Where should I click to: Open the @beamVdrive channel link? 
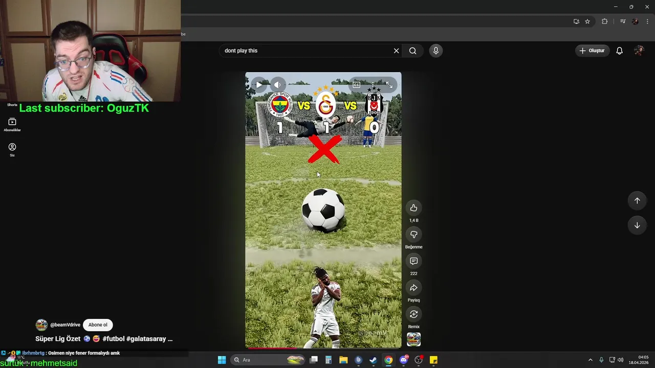coord(65,325)
